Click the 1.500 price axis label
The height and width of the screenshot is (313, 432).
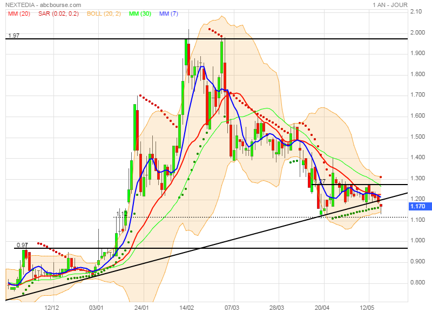pyautogui.click(x=417, y=137)
